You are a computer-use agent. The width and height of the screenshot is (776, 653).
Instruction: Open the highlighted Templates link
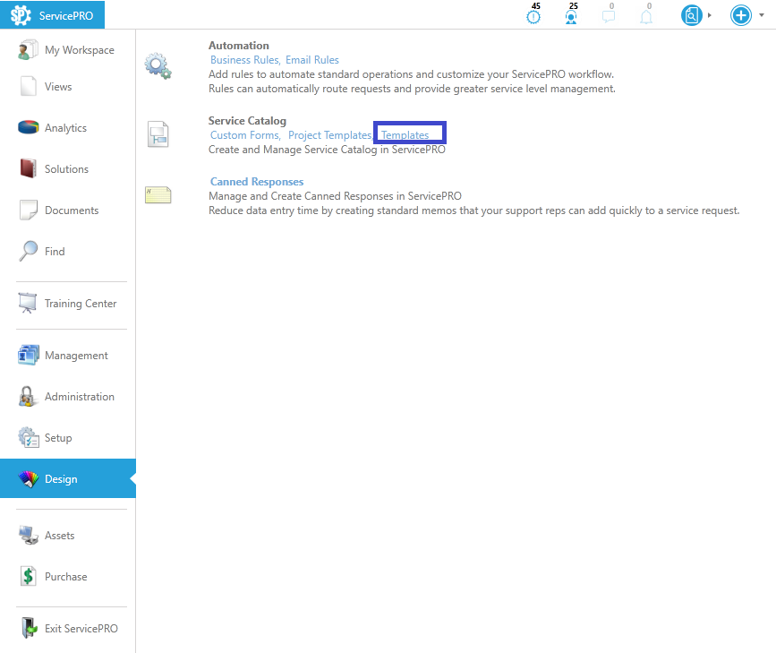coord(405,135)
